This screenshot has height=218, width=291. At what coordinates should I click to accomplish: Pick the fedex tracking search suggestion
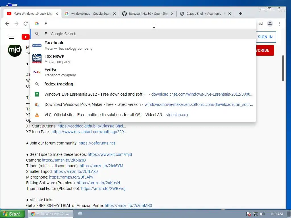[x=143, y=84]
